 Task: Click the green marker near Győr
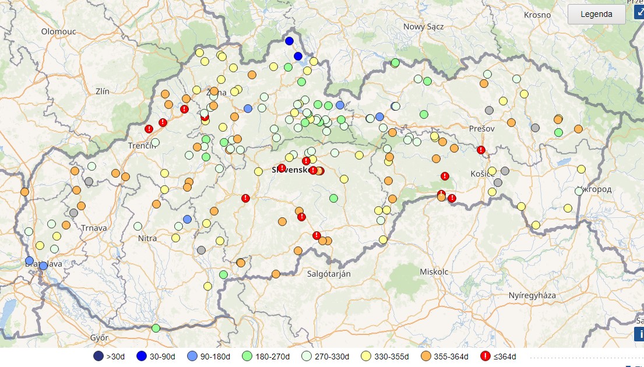[x=156, y=328]
